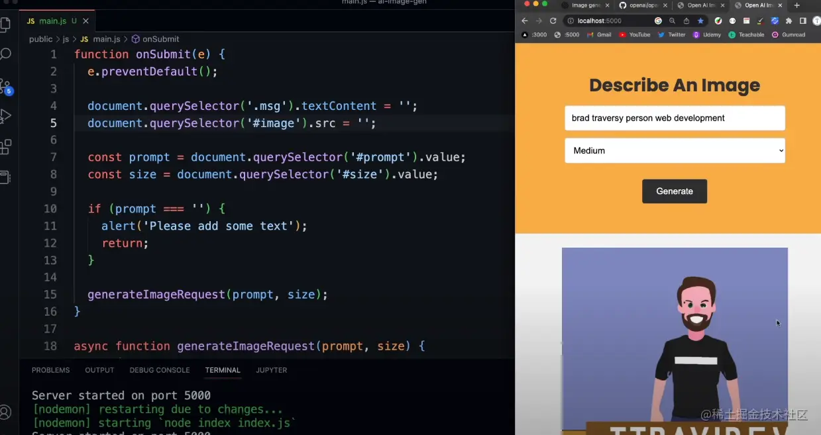Open the Extensions icon in activity bar
The height and width of the screenshot is (435, 821).
pos(5,147)
